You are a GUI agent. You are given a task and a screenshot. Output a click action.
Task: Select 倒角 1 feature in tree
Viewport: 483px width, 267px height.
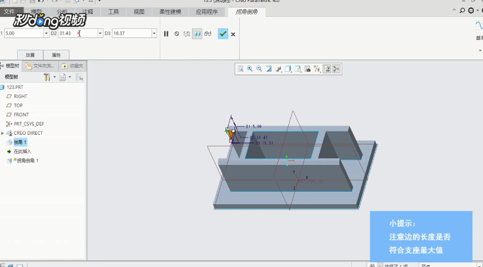click(x=20, y=142)
